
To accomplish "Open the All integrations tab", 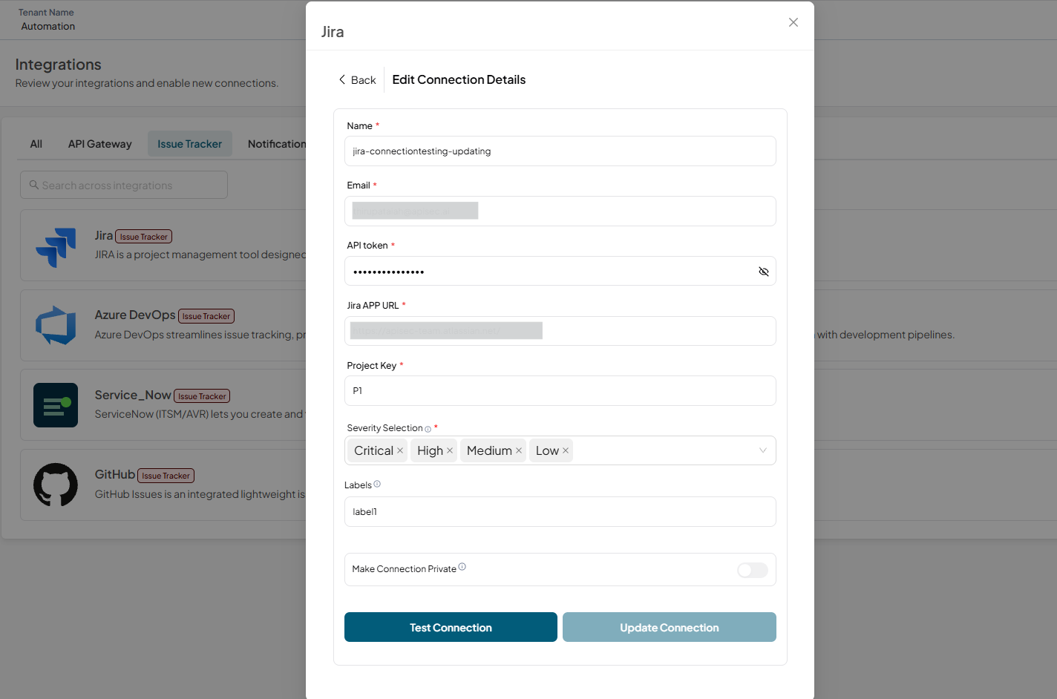I will [36, 144].
